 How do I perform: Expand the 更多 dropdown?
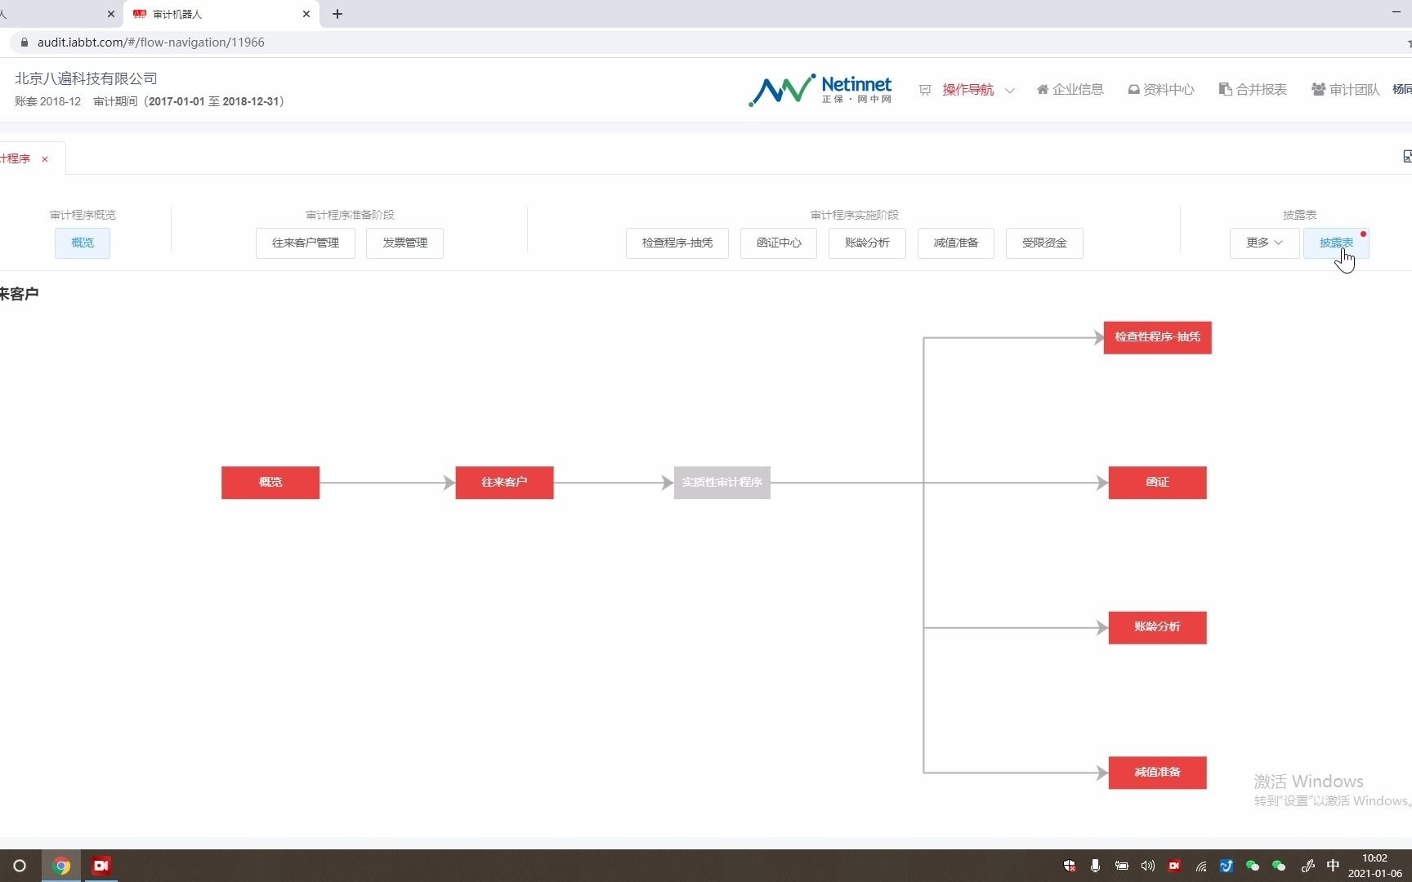pos(1264,243)
